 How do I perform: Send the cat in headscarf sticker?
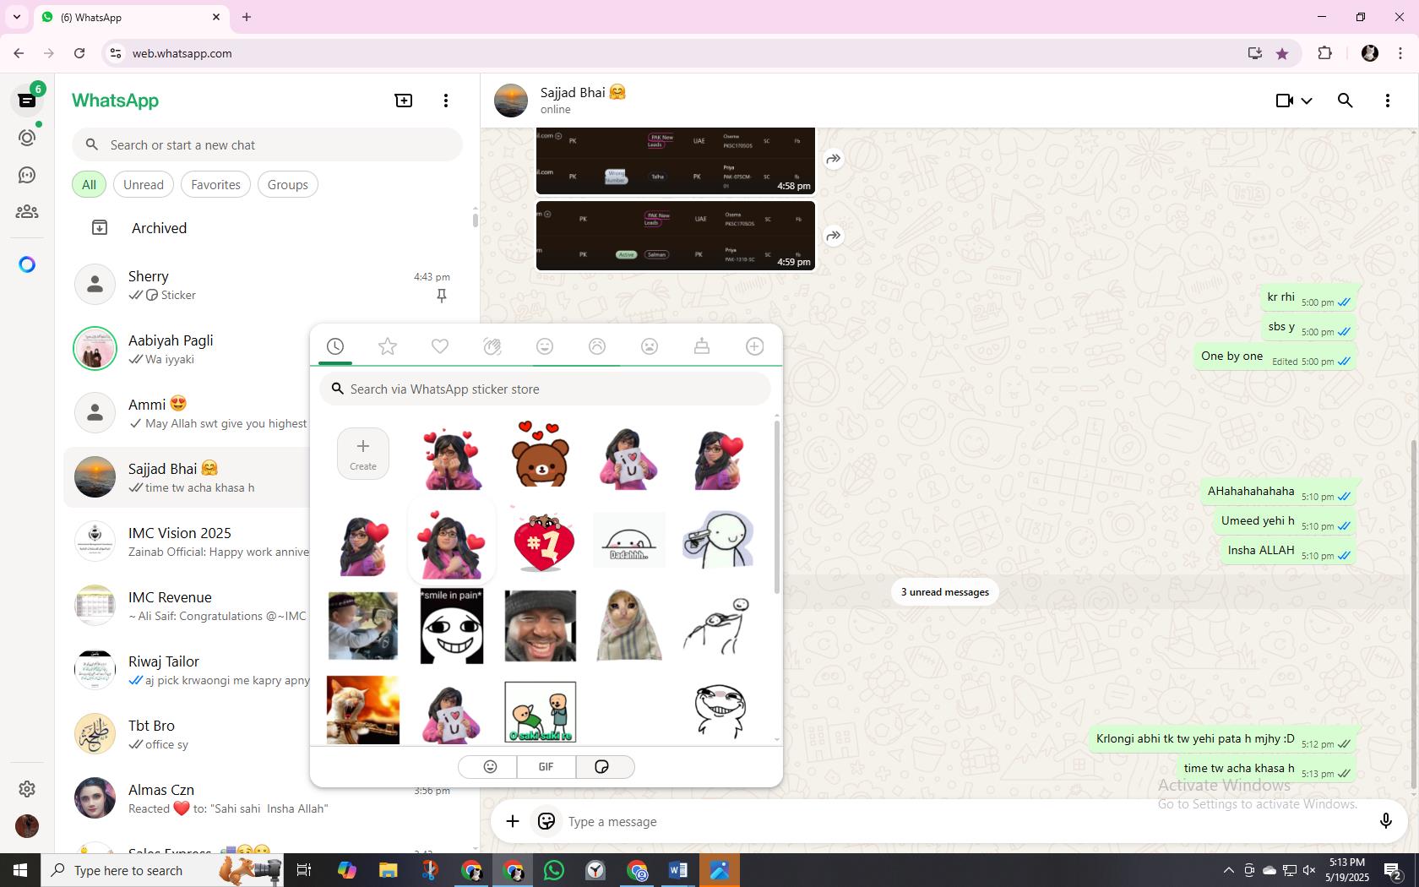point(629,626)
